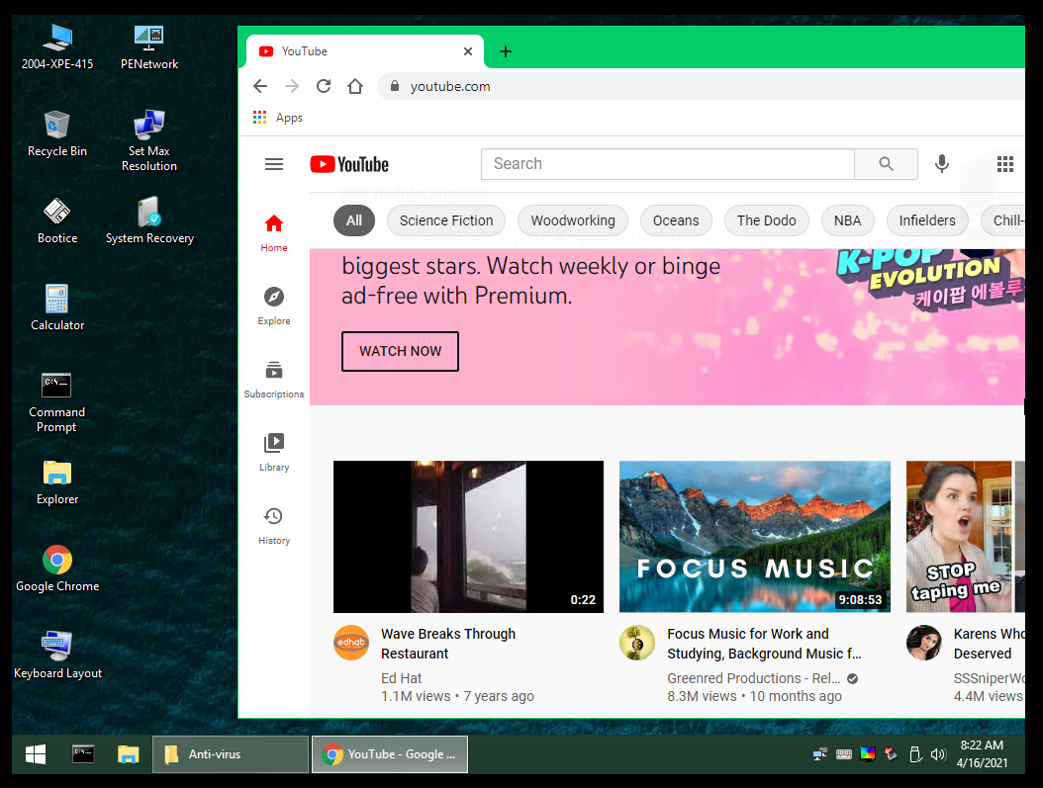
Task: Open the Ed Hat channel name
Action: coord(401,678)
